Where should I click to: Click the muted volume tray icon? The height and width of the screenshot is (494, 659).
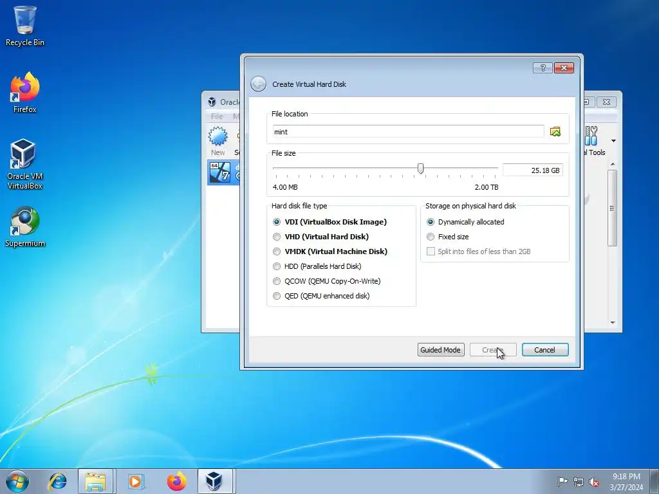coord(594,482)
